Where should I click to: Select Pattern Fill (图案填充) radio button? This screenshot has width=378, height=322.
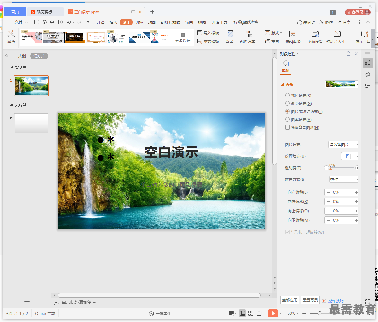pyautogui.click(x=287, y=119)
